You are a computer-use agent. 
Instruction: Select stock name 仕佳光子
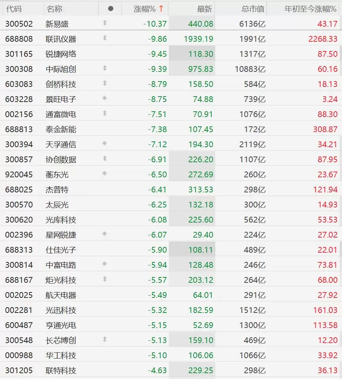[61, 250]
